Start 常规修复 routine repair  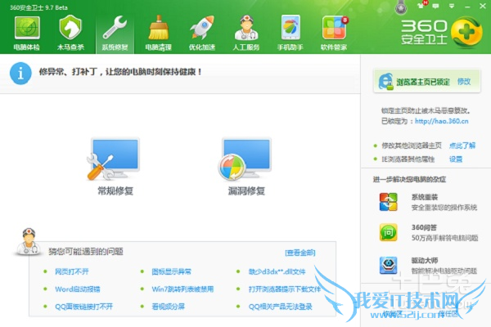pyautogui.click(x=115, y=167)
